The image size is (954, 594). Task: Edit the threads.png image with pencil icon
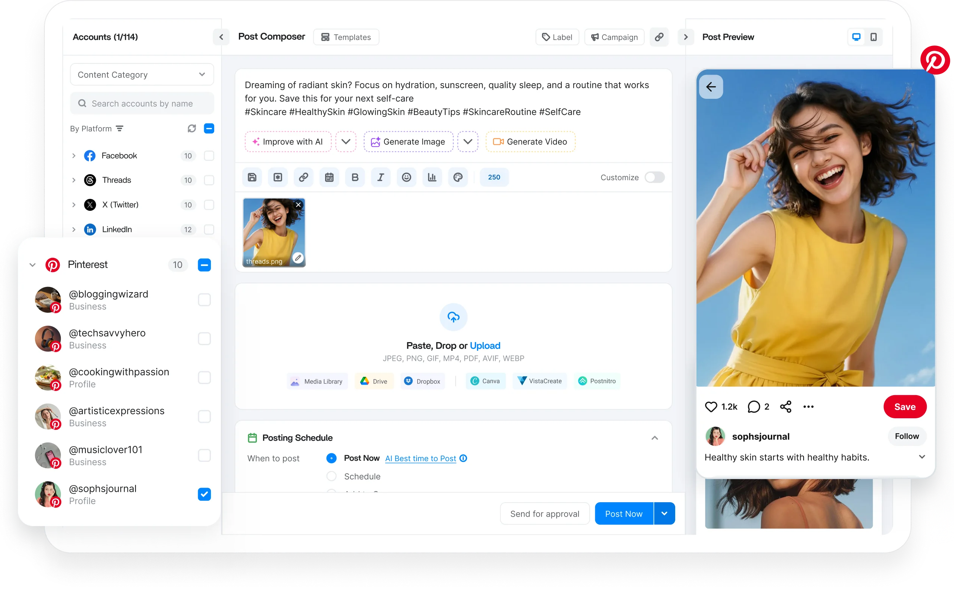(x=298, y=258)
